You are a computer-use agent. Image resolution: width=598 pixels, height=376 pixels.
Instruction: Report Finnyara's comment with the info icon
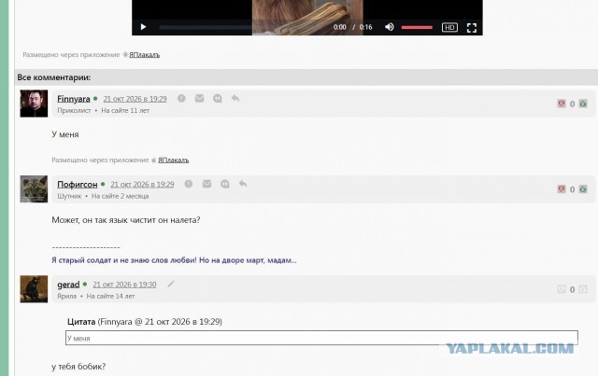[x=181, y=99]
